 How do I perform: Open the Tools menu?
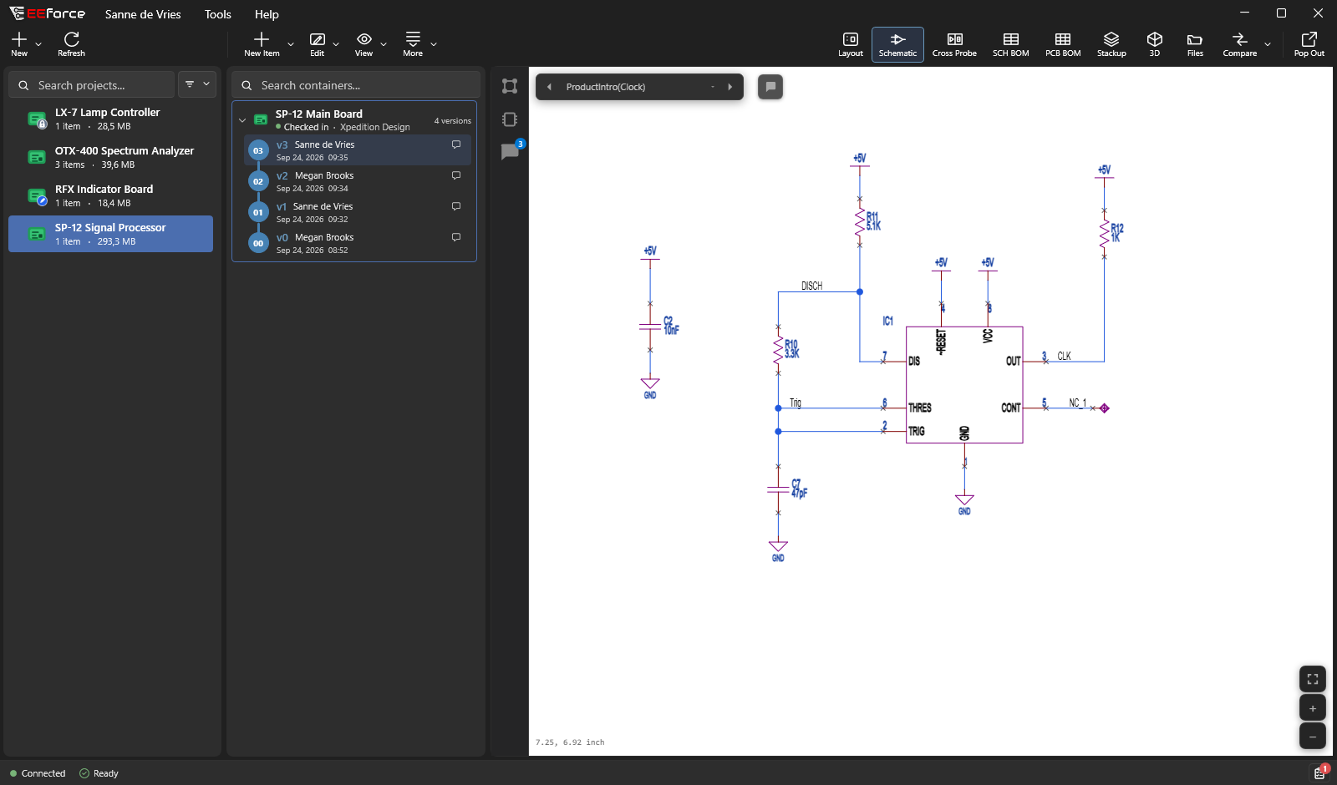(218, 14)
